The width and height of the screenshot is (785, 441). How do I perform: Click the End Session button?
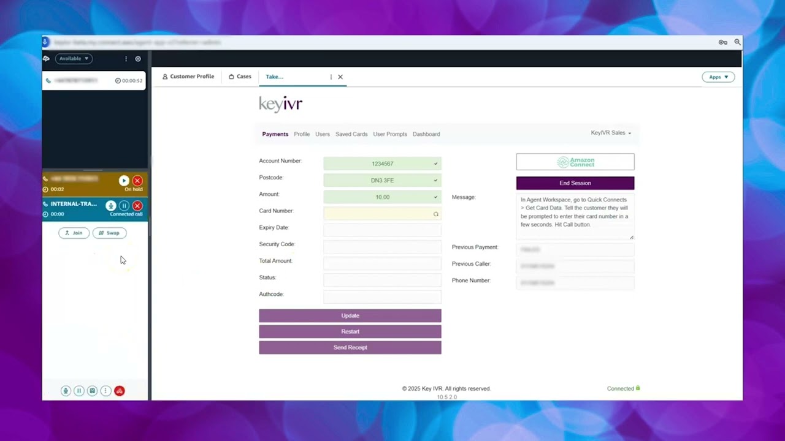575,183
